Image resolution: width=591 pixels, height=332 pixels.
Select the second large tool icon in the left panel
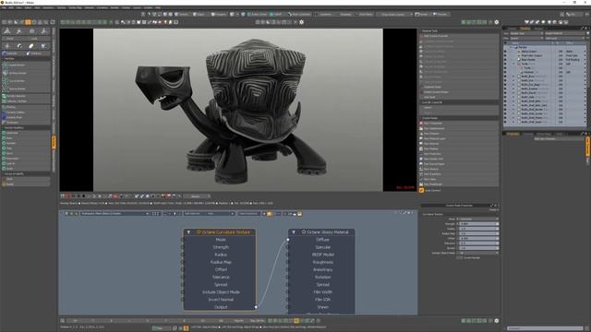(x=19, y=31)
